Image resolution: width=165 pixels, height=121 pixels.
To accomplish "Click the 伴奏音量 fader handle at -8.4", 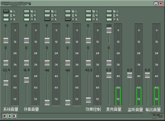I will pyautogui.click(x=26, y=80).
